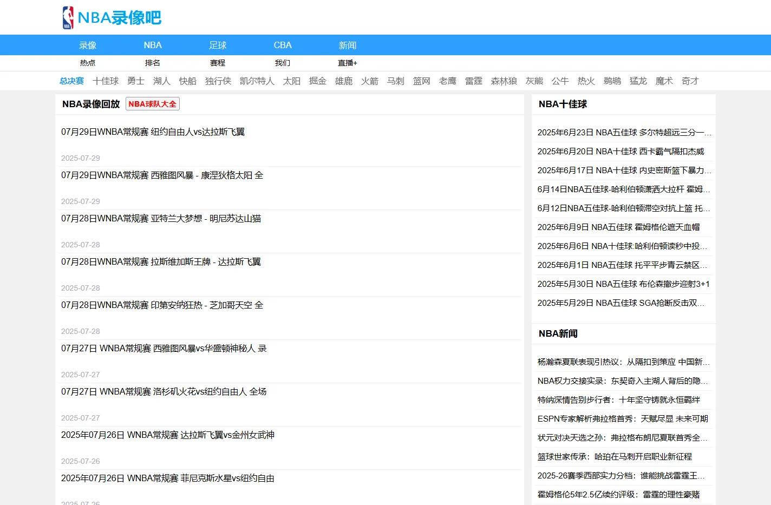
Task: Open the 雷霆 team link
Action: coord(474,81)
